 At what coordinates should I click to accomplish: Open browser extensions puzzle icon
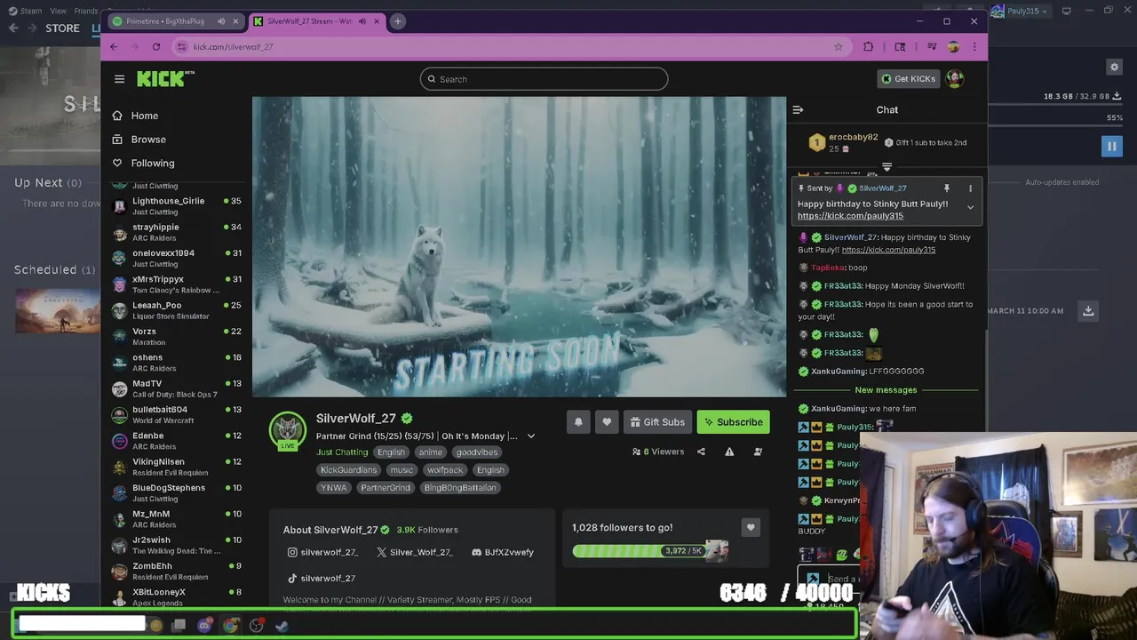[868, 47]
